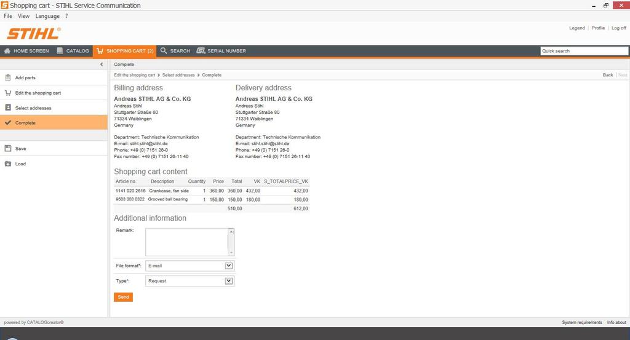Click breadcrumb Edit the shopping cart
Screen dimensions: 630x340
point(134,75)
